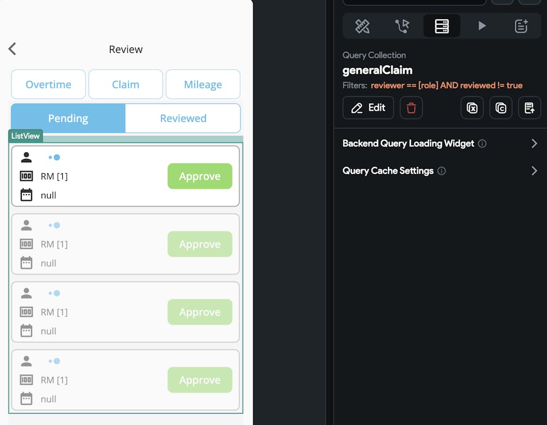Click the blue loading dots in first card
This screenshot has width=547, height=425.
[54, 157]
